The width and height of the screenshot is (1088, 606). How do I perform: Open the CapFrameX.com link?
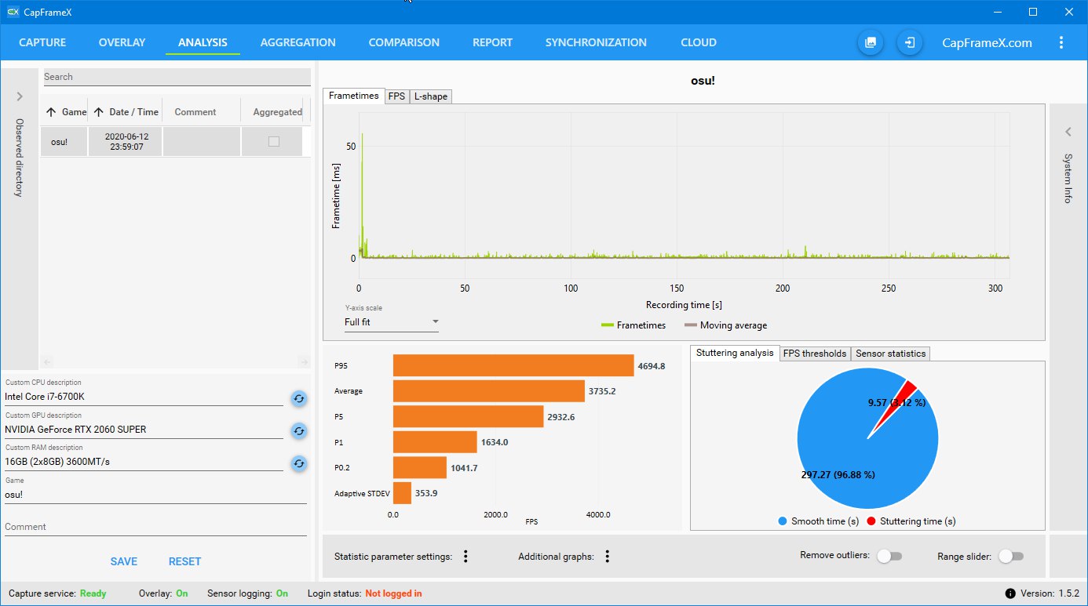tap(987, 43)
